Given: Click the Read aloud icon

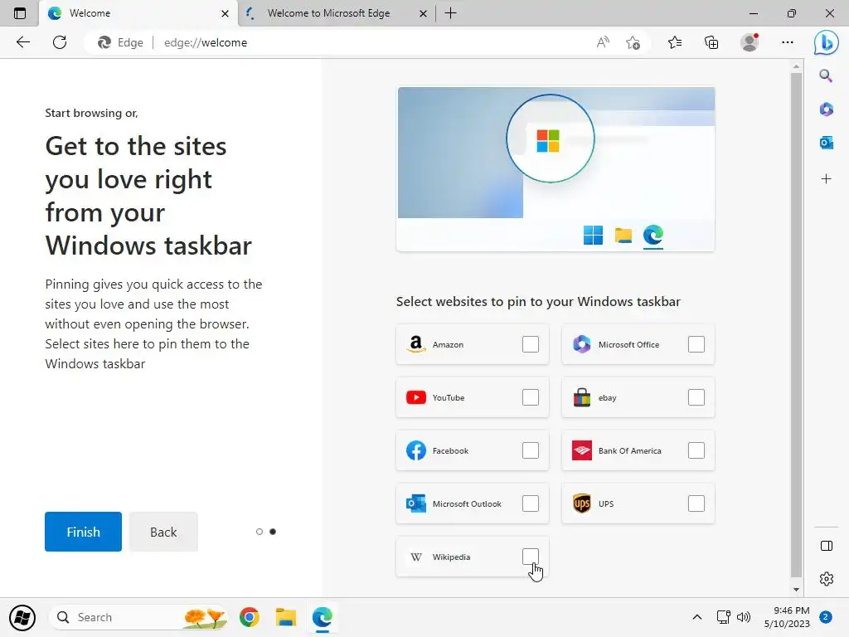Looking at the screenshot, I should click(x=603, y=42).
